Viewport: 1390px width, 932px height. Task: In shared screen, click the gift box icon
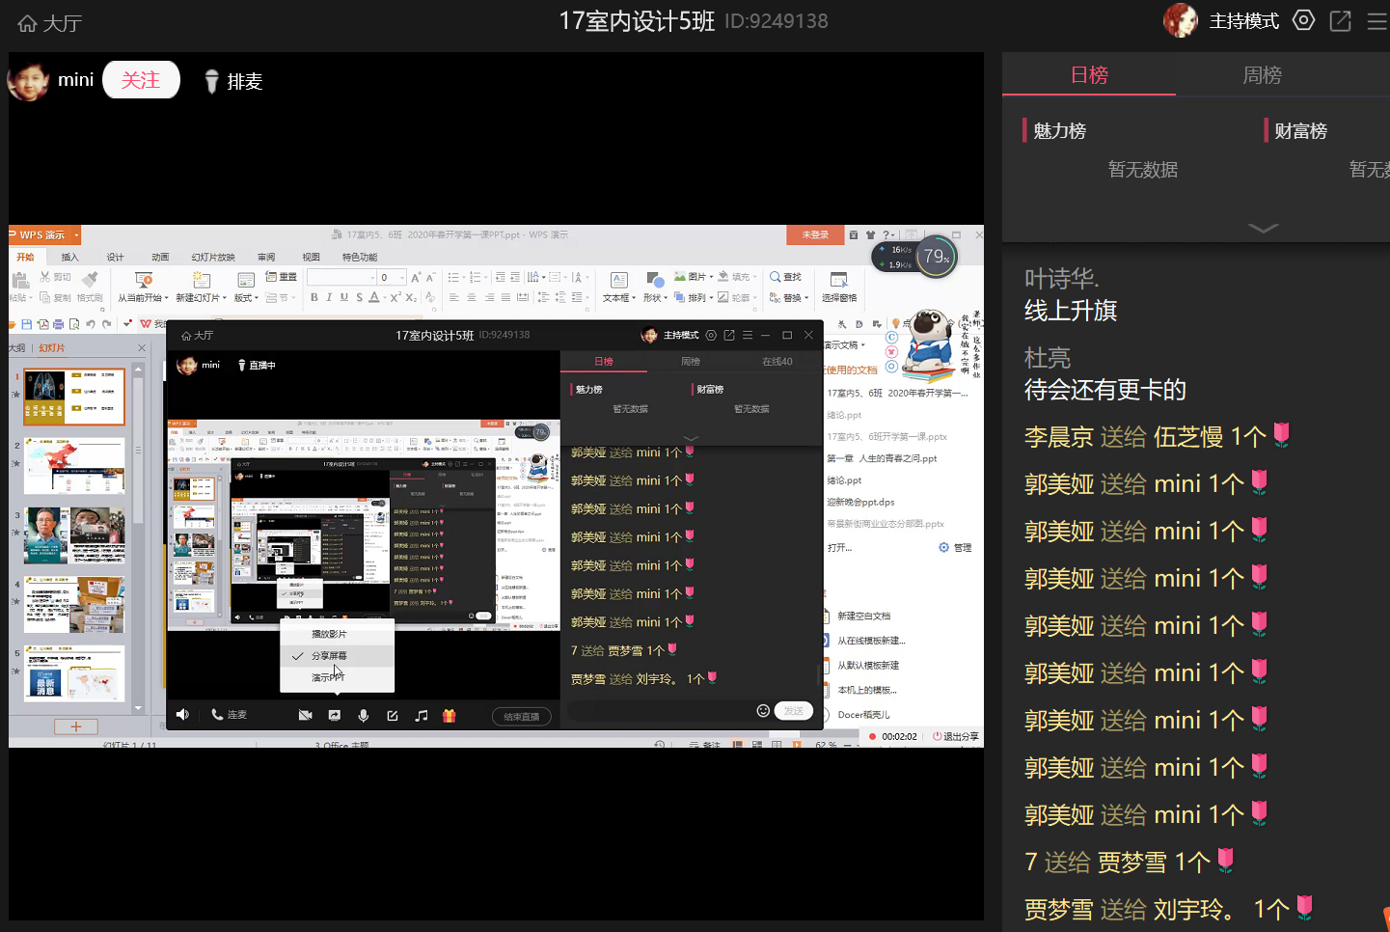(x=450, y=715)
